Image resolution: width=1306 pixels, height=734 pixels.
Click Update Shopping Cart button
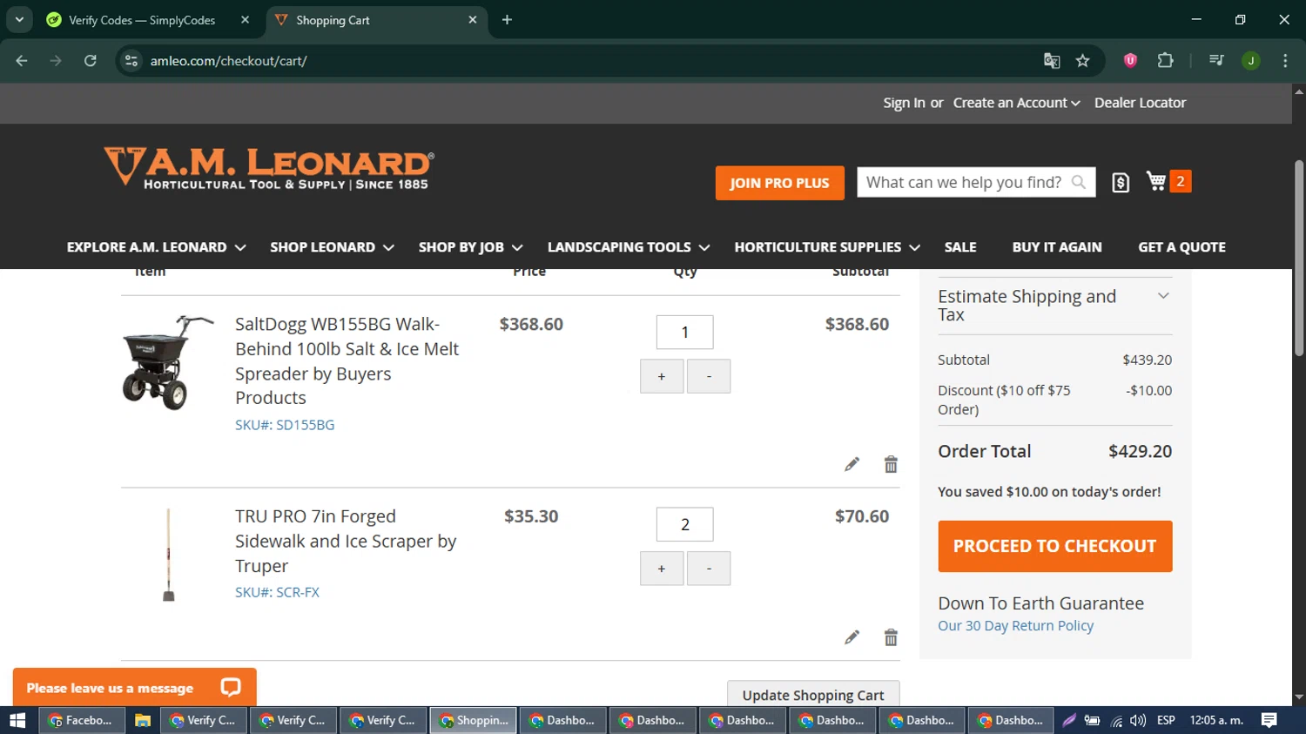[813, 694]
